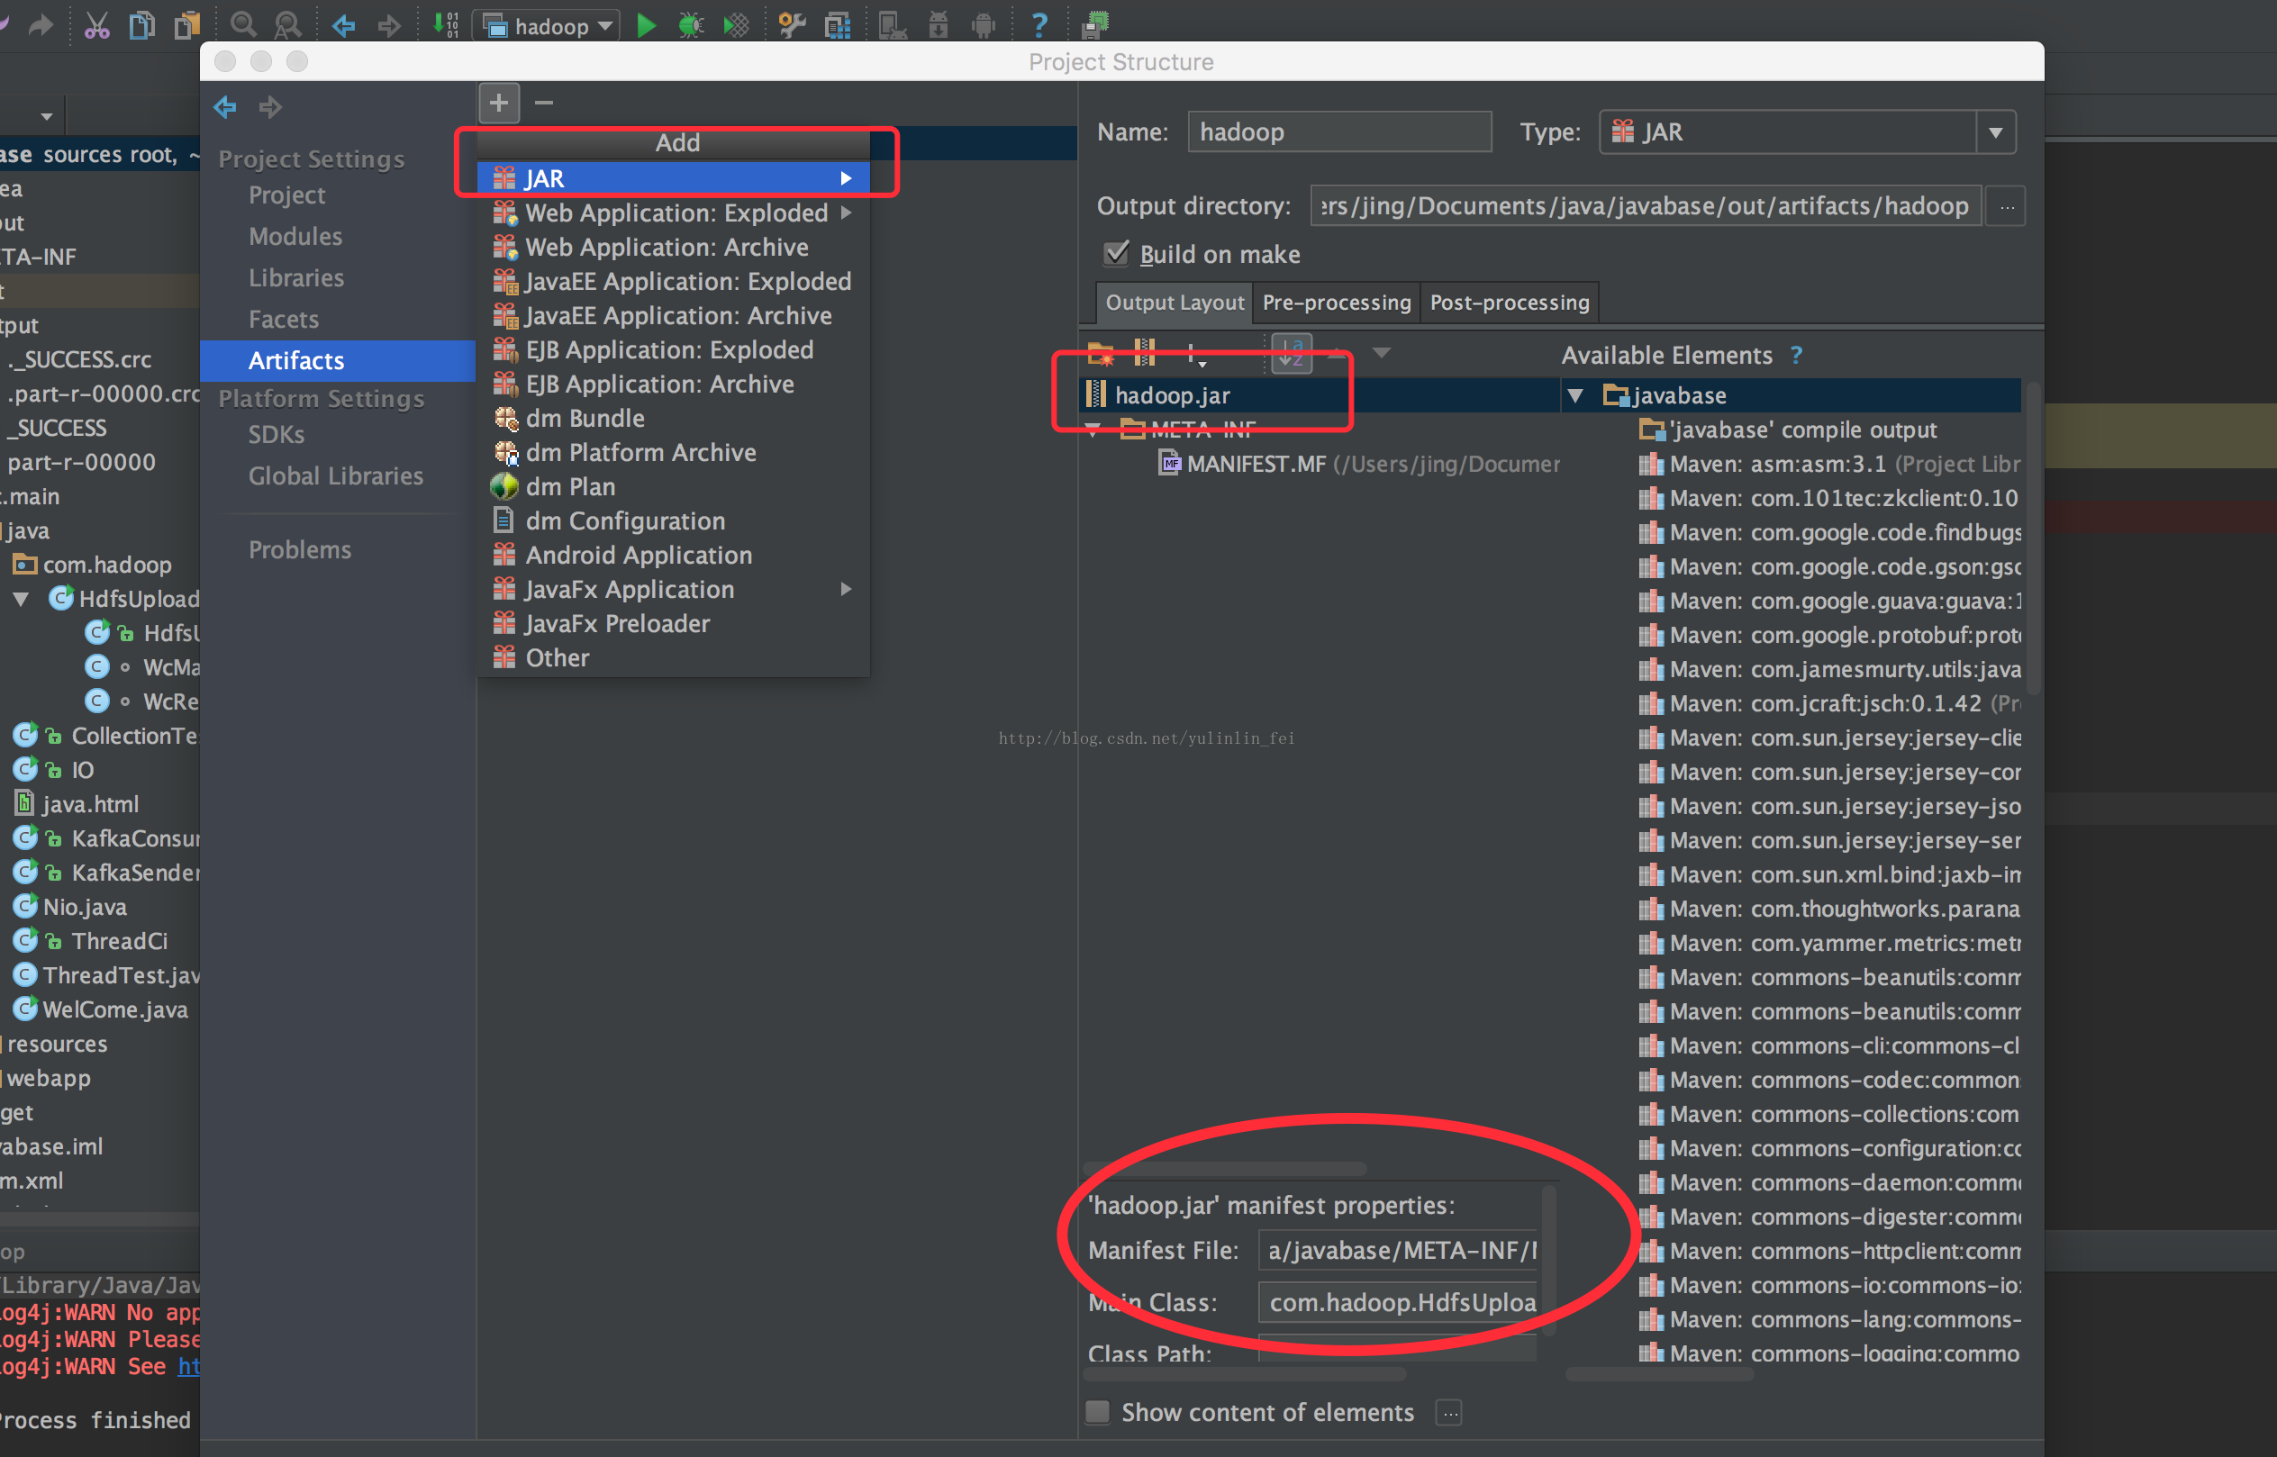Image resolution: width=2277 pixels, height=1457 pixels.
Task: Run the hadoop configuration with green play
Action: pyautogui.click(x=647, y=25)
